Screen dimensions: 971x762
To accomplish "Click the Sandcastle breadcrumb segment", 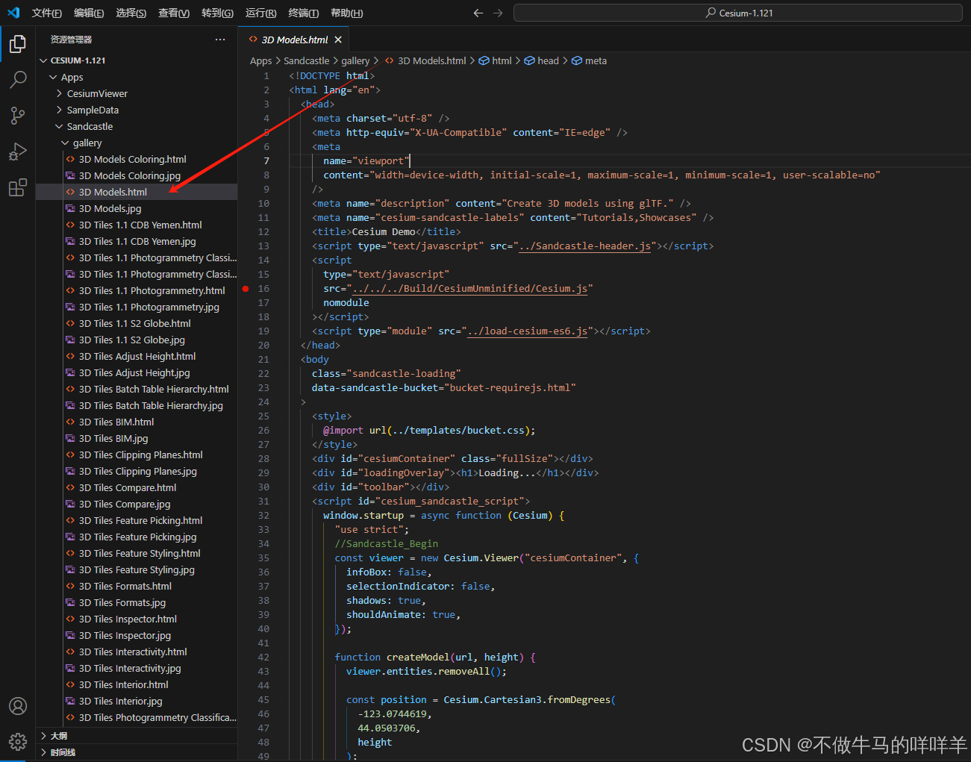I will pyautogui.click(x=306, y=60).
